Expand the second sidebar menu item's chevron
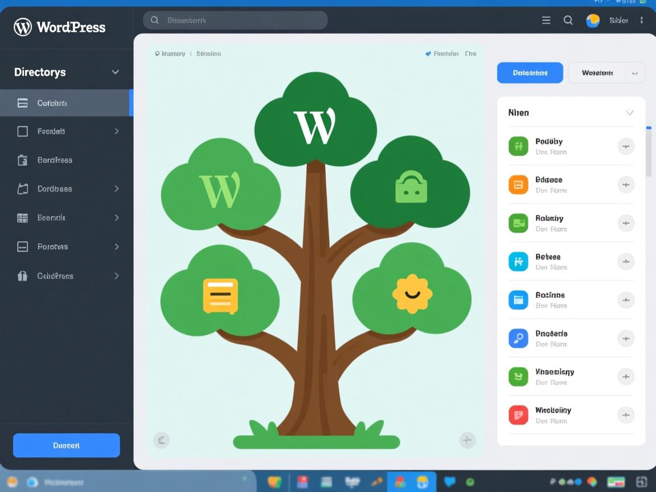This screenshot has width=656, height=492. pyautogui.click(x=116, y=132)
